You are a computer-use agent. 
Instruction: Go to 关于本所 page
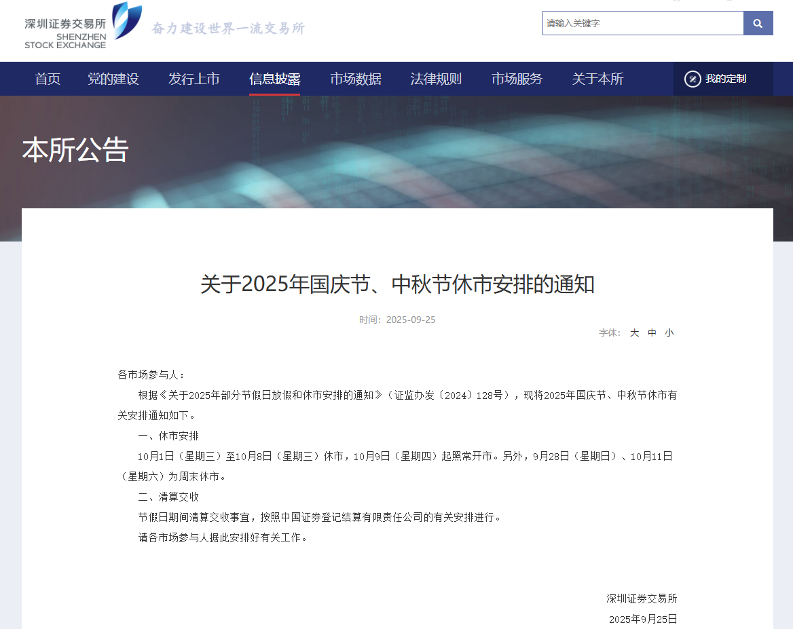coord(597,79)
